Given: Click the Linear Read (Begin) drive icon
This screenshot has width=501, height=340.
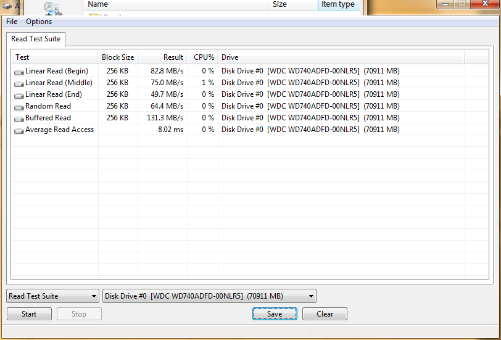Looking at the screenshot, I should click(x=19, y=72).
